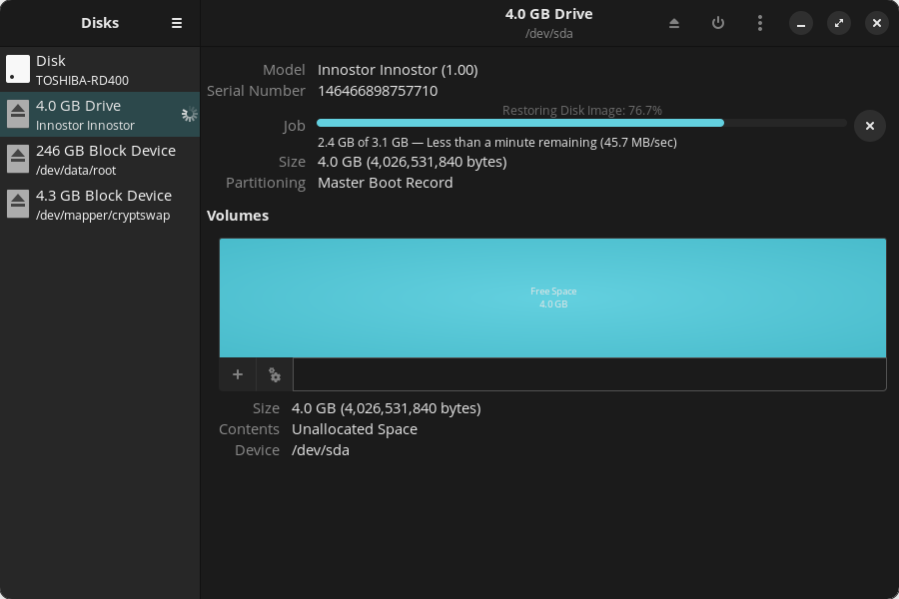Open the Disks application hamburger menu
The height and width of the screenshot is (599, 899).
177,23
